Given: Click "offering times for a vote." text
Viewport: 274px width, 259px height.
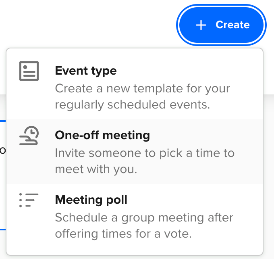Looking at the screenshot, I should click(123, 234).
